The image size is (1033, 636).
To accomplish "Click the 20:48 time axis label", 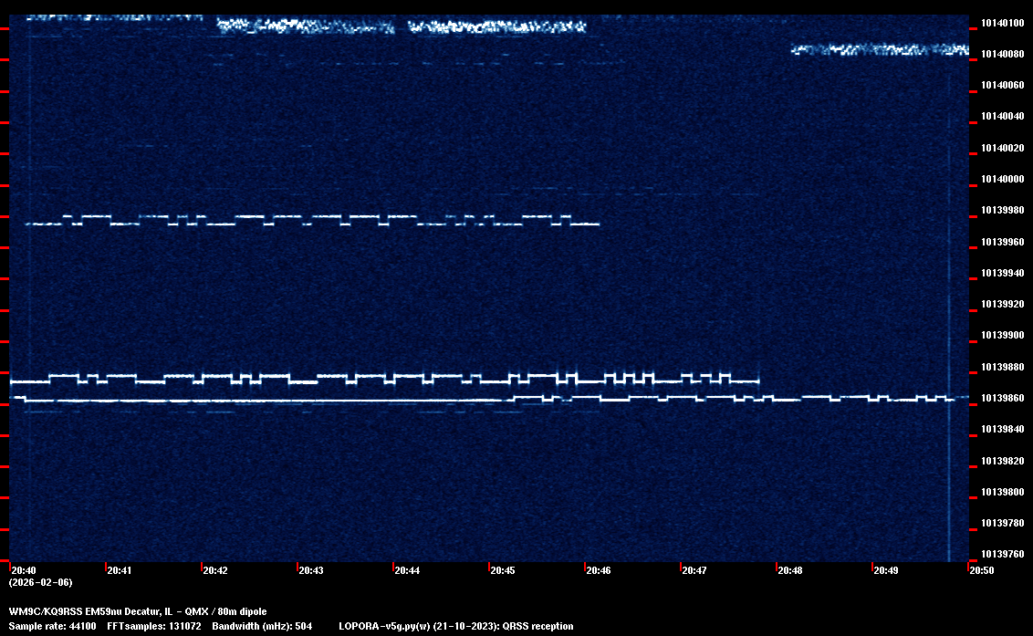I will [x=790, y=570].
